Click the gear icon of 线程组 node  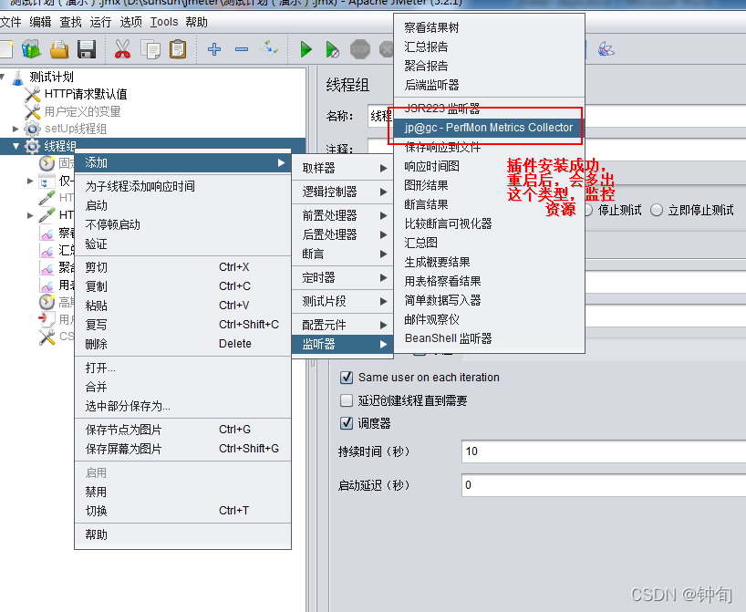(x=32, y=146)
